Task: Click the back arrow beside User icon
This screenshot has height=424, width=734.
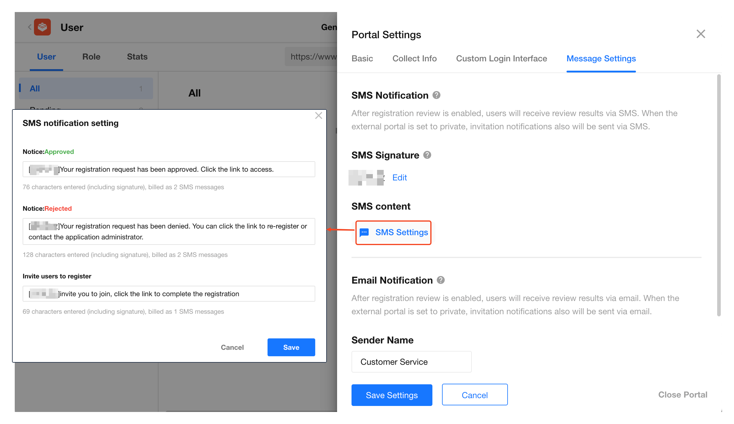Action: click(x=29, y=27)
